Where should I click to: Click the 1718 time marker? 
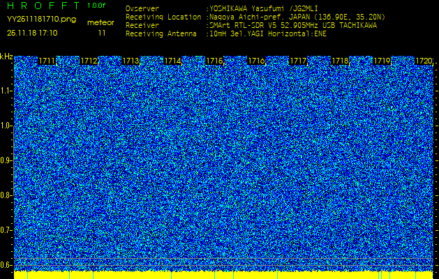click(x=340, y=61)
